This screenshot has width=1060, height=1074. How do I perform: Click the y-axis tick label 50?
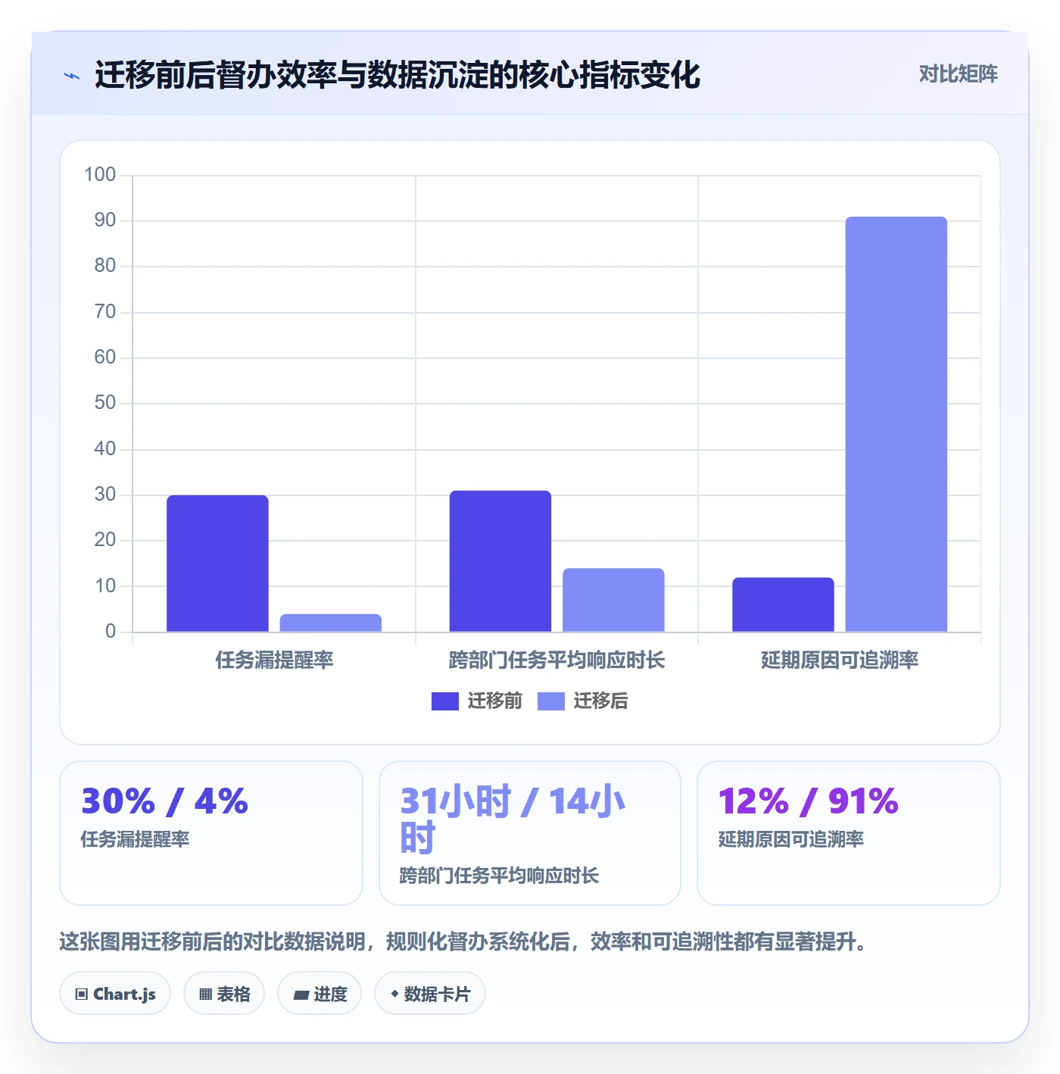click(x=105, y=403)
